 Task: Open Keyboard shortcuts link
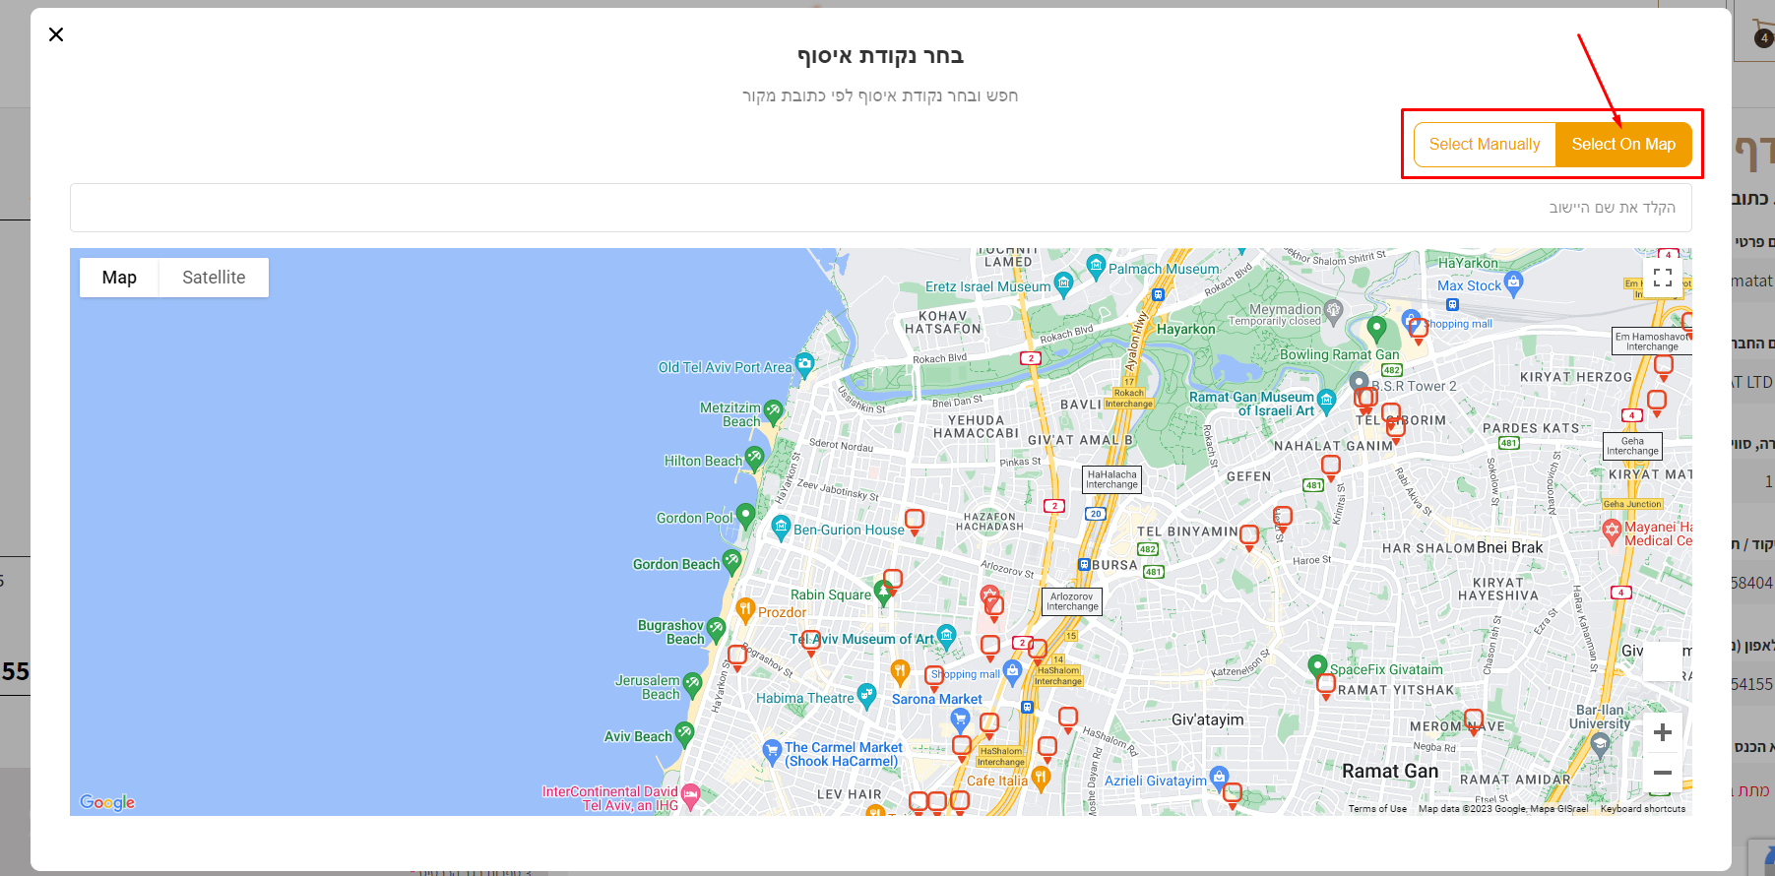click(1642, 809)
